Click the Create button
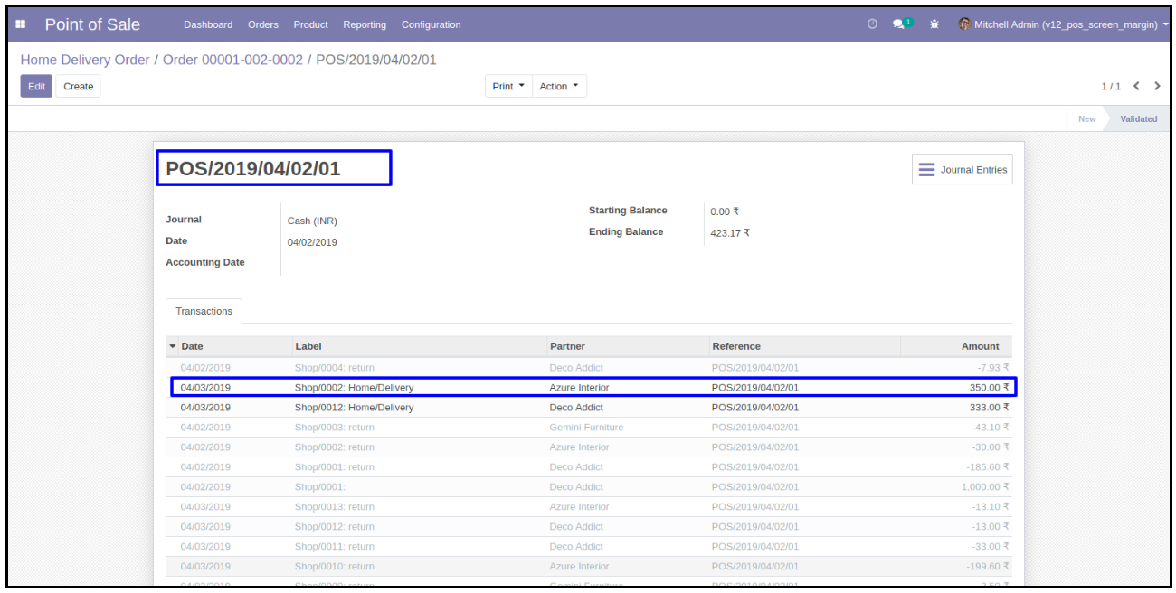 (78, 87)
